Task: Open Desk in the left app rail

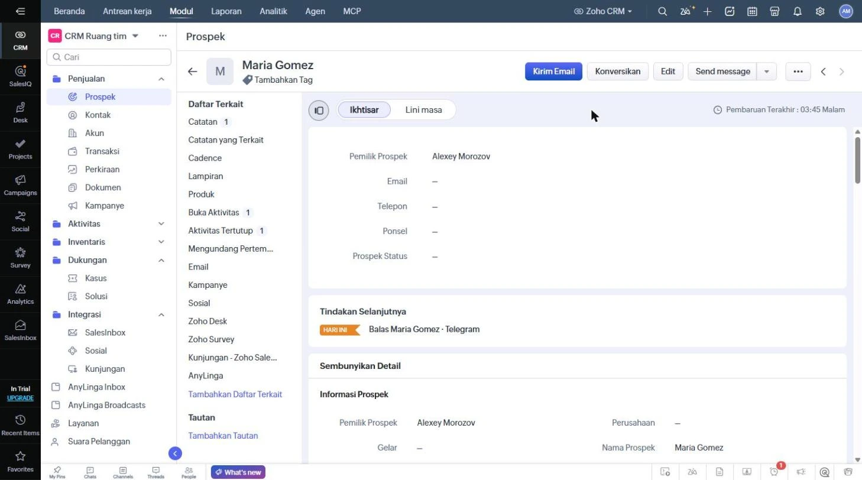Action: (20, 112)
